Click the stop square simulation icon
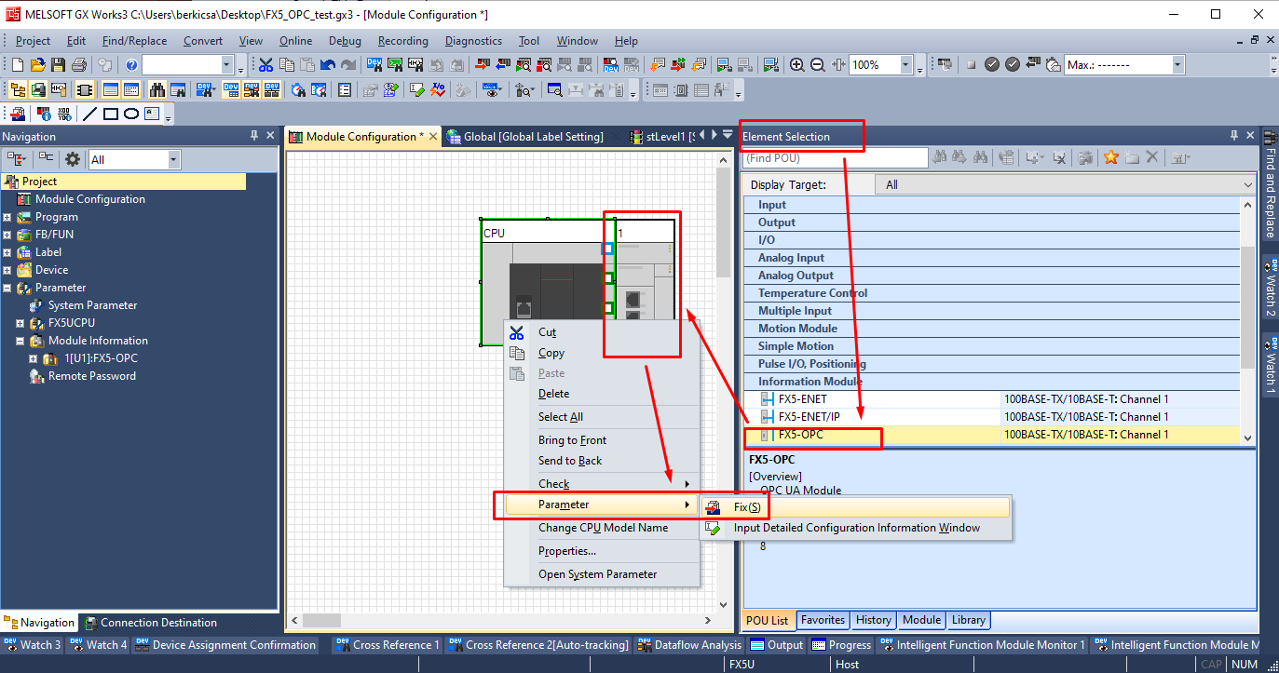Screen dimensions: 1279x673 (x=971, y=65)
